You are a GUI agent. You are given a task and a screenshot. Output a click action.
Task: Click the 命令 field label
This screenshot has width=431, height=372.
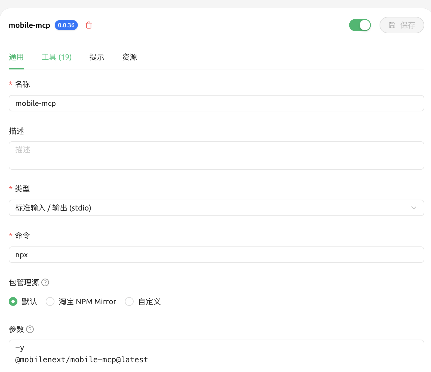click(x=22, y=236)
